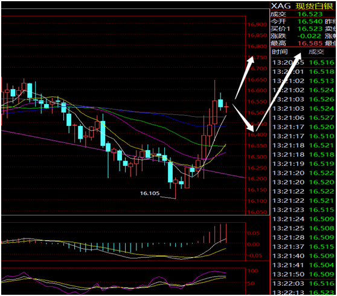
Task: Select tick row 13:21:22 priced 16.521
Action: point(303,200)
